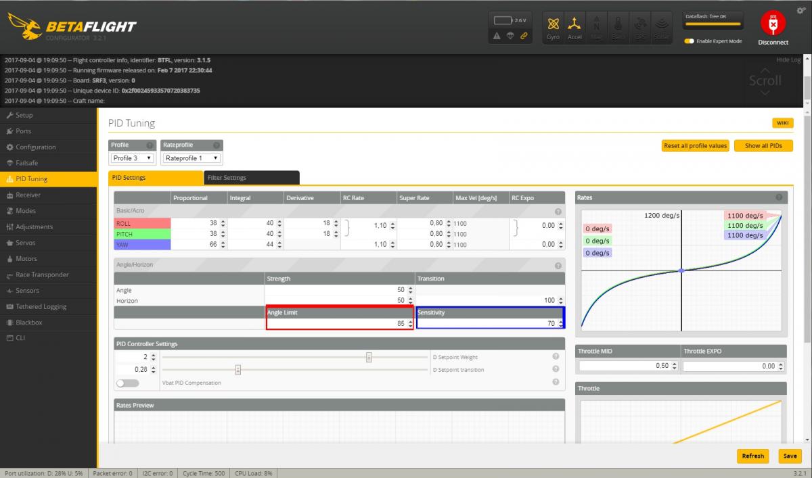The height and width of the screenshot is (478, 812).
Task: Switch to the Filter Settings tab
Action: tap(251, 178)
